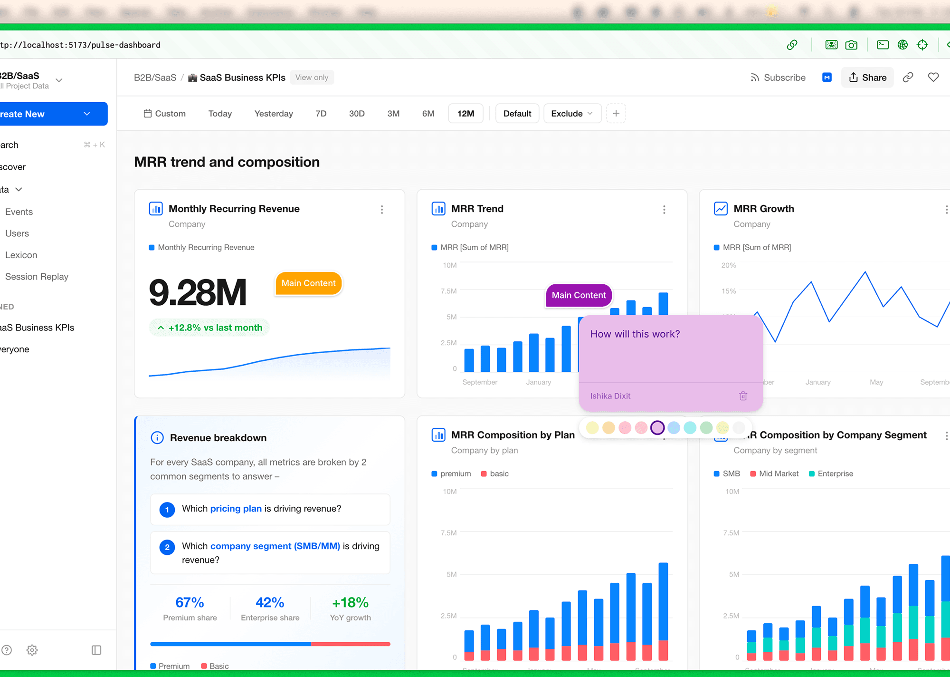Expand the Create New dropdown arrow
The image size is (950, 677).
coord(87,114)
